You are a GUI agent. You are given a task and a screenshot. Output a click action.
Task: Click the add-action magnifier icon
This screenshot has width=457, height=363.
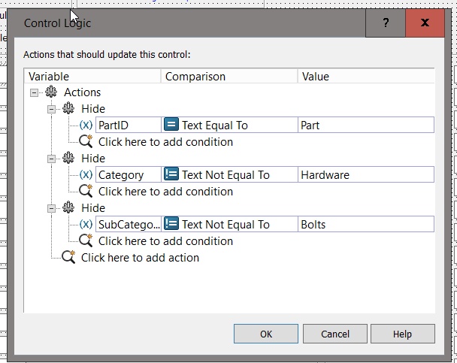pos(68,257)
